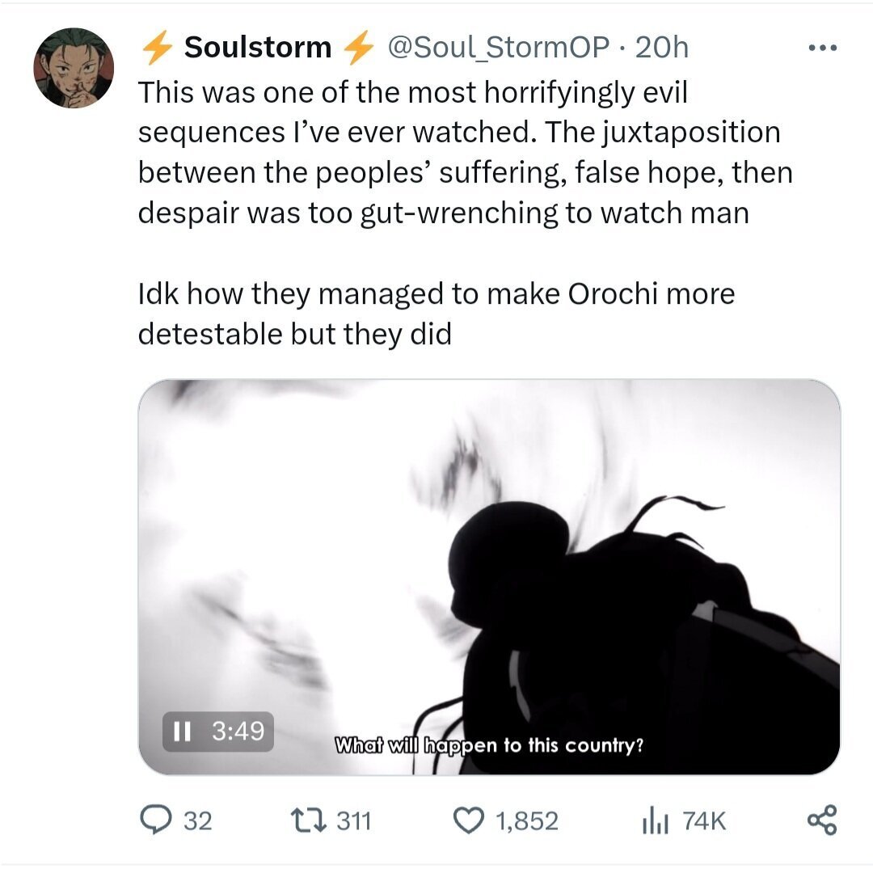Click the share icon on tweet

pyautogui.click(x=823, y=821)
